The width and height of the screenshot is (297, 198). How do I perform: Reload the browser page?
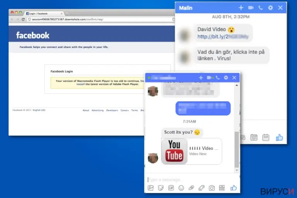[x=23, y=19]
